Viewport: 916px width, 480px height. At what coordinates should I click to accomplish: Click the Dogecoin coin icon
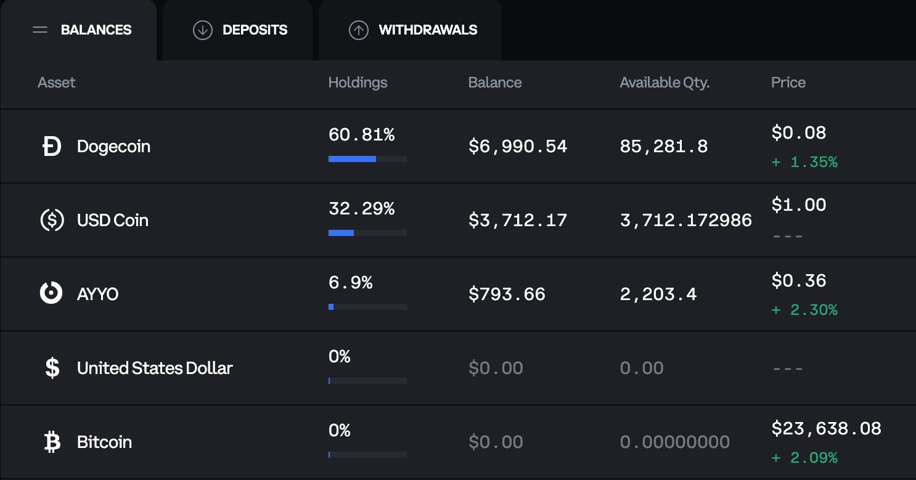pyautogui.click(x=52, y=147)
